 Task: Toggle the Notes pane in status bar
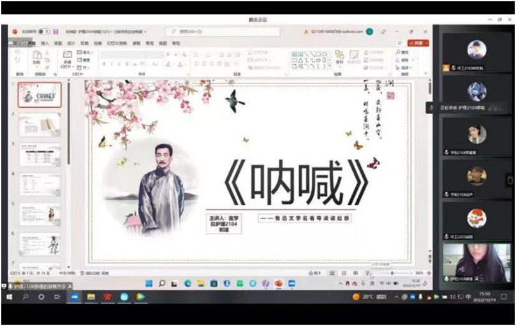315,273
